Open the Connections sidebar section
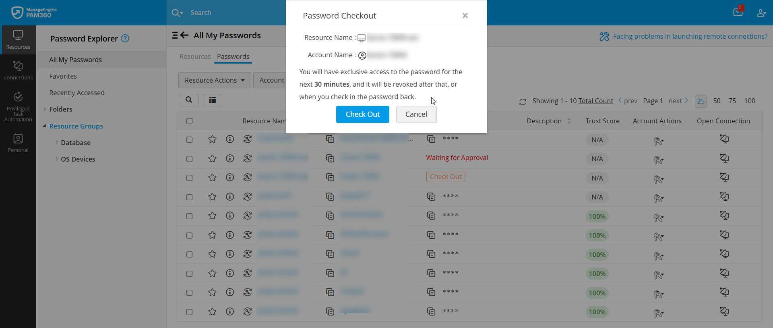Viewport: 773px width, 328px height. (18, 70)
